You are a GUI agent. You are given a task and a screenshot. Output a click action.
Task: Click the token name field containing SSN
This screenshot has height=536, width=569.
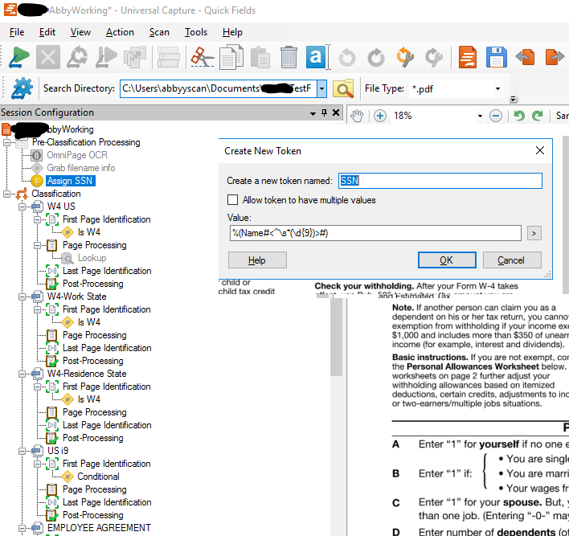click(x=440, y=180)
